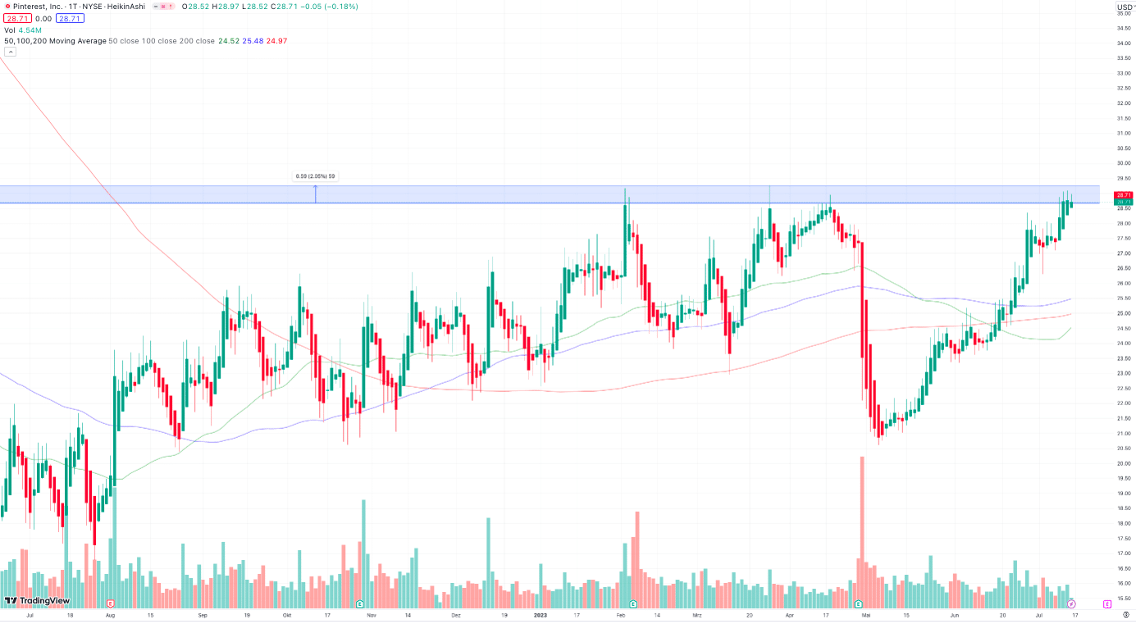Image resolution: width=1136 pixels, height=624 pixels.
Task: Click the earnings E marker near February
Action: pyautogui.click(x=632, y=603)
